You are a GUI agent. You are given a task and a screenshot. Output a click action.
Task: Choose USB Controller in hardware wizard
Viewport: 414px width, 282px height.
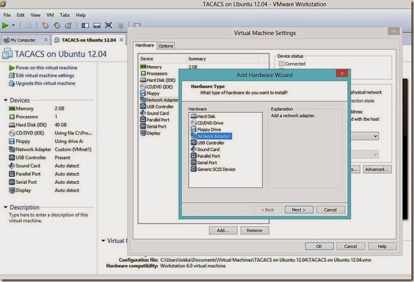[207, 143]
